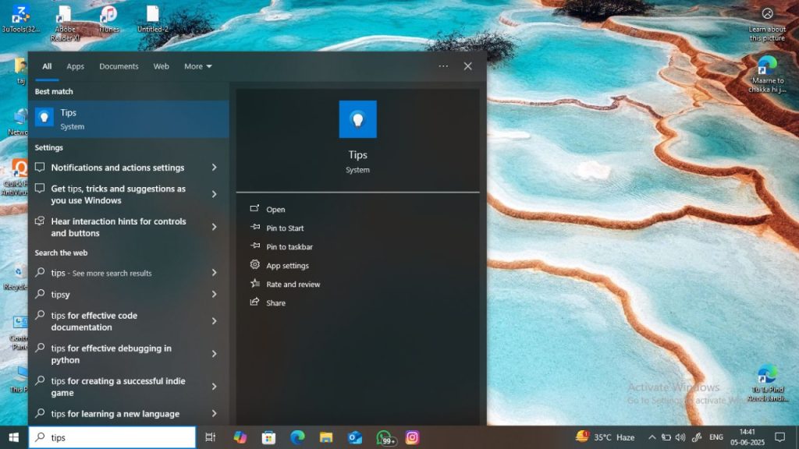Screen dimensions: 799x449
Task: Open the search options three-dot menu
Action: 443,66
